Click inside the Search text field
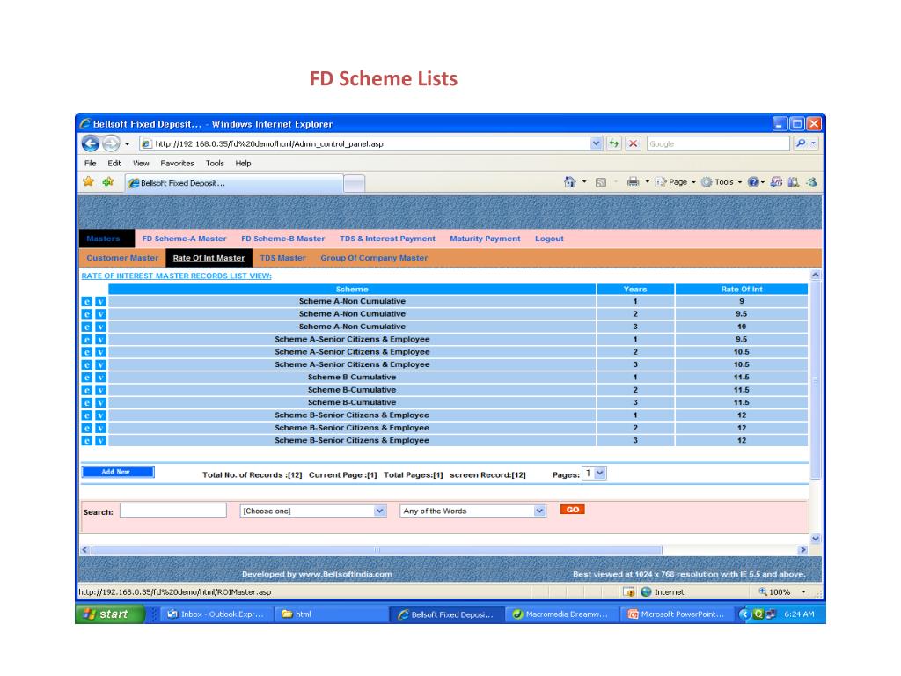Image resolution: width=901 pixels, height=676 pixels. (172, 511)
